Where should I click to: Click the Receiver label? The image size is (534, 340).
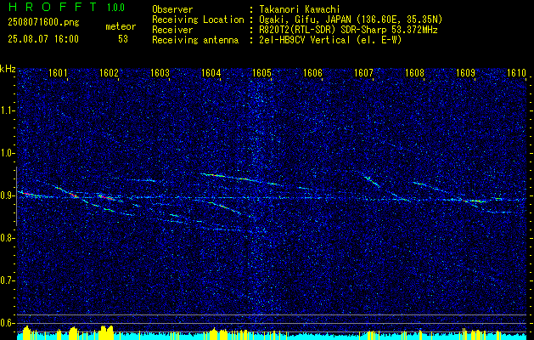[x=172, y=30]
